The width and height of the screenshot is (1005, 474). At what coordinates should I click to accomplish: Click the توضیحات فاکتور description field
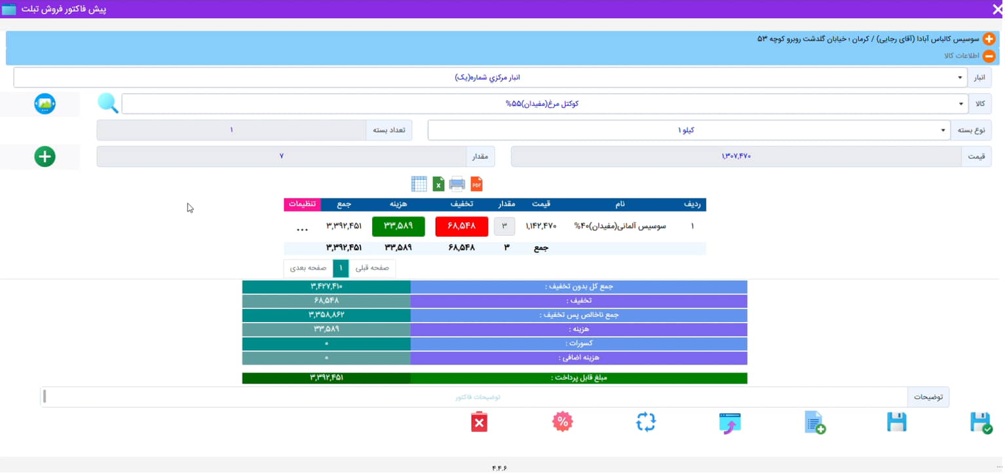[x=477, y=397]
